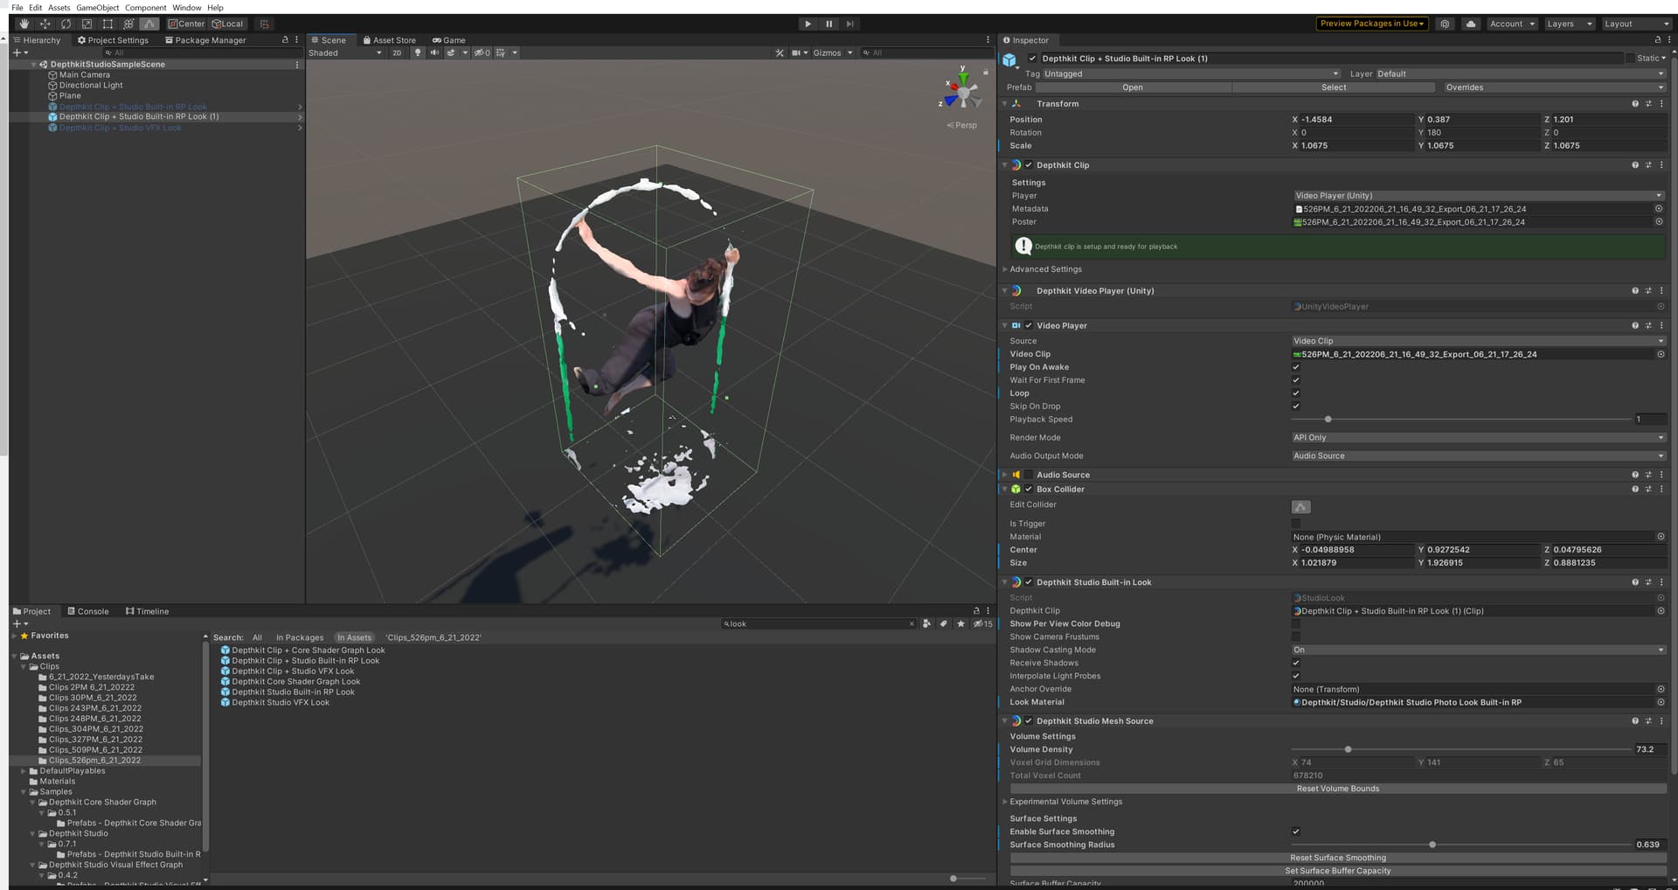This screenshot has width=1678, height=890.
Task: Toggle the Loop checkbox in Video Player
Action: click(1296, 393)
